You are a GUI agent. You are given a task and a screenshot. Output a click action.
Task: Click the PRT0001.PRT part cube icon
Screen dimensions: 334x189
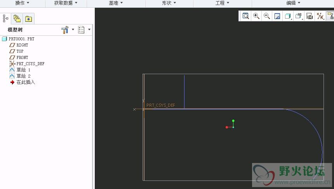pyautogui.click(x=5, y=39)
